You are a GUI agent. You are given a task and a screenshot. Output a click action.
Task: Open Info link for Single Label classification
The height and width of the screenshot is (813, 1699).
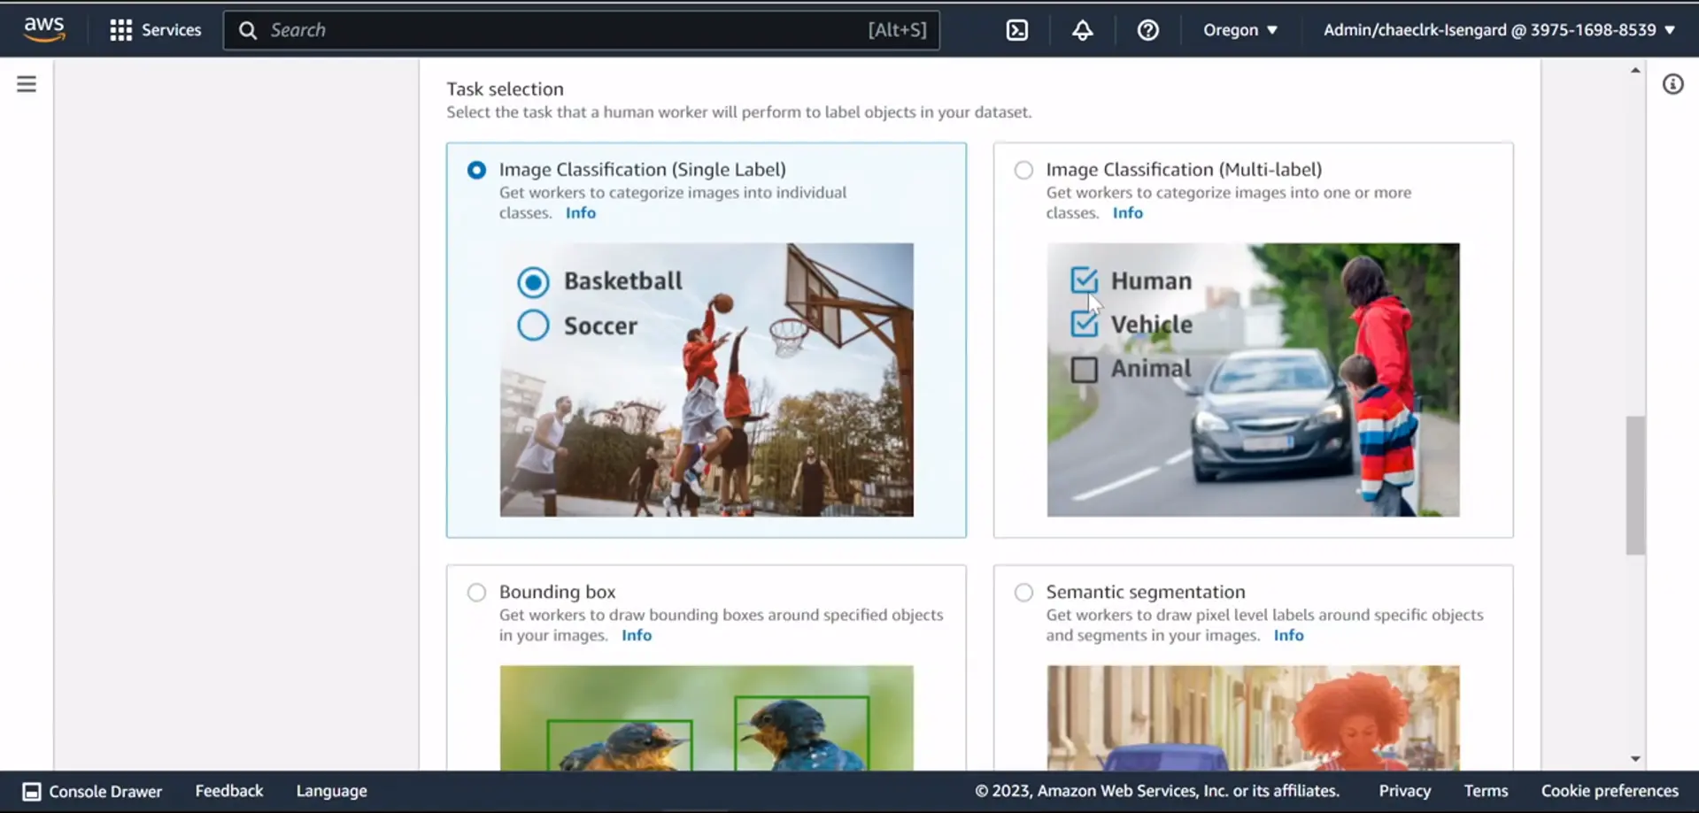click(581, 212)
